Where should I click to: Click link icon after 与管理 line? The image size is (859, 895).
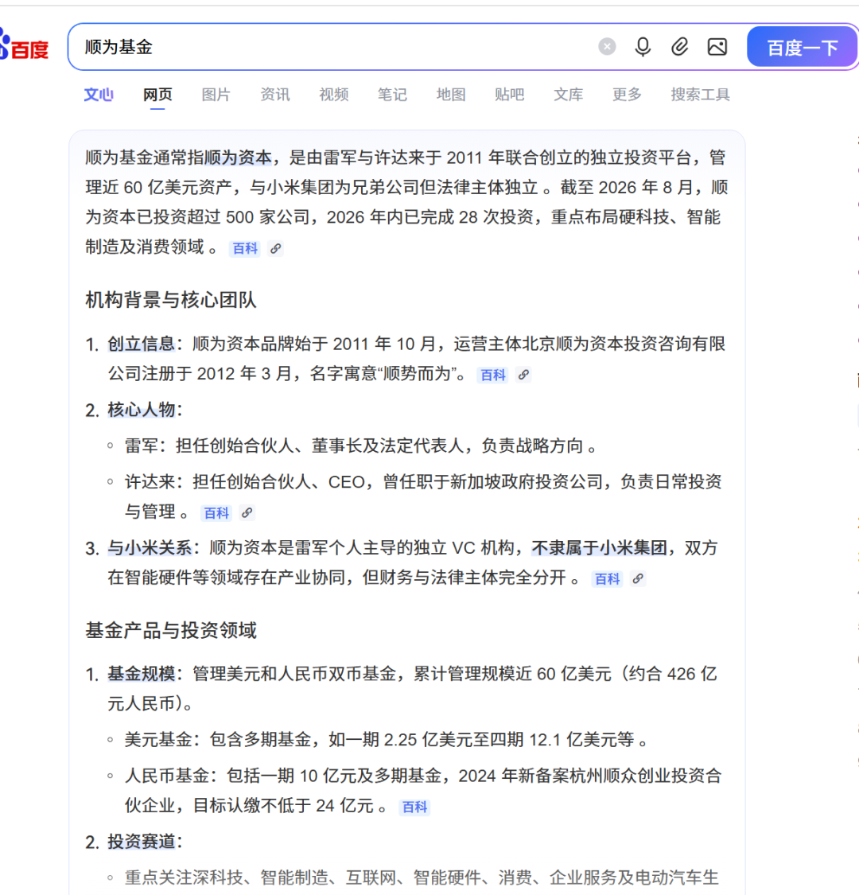(247, 513)
